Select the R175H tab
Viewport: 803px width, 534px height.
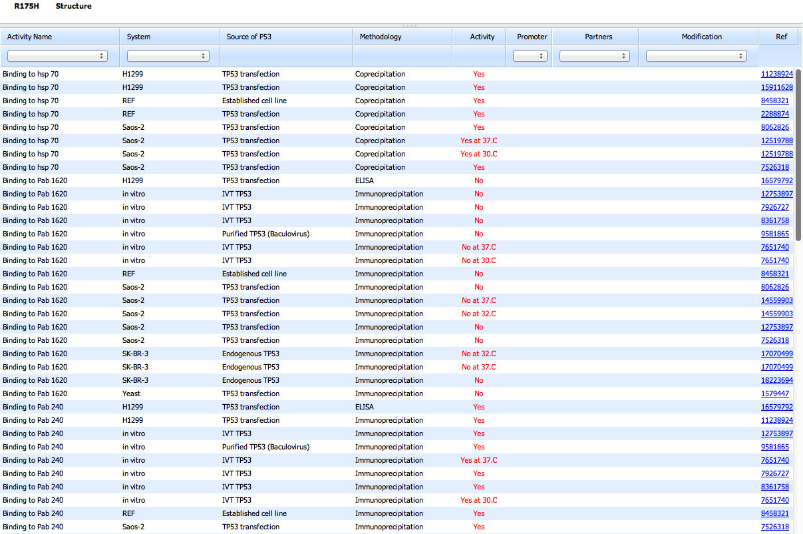[x=27, y=7]
